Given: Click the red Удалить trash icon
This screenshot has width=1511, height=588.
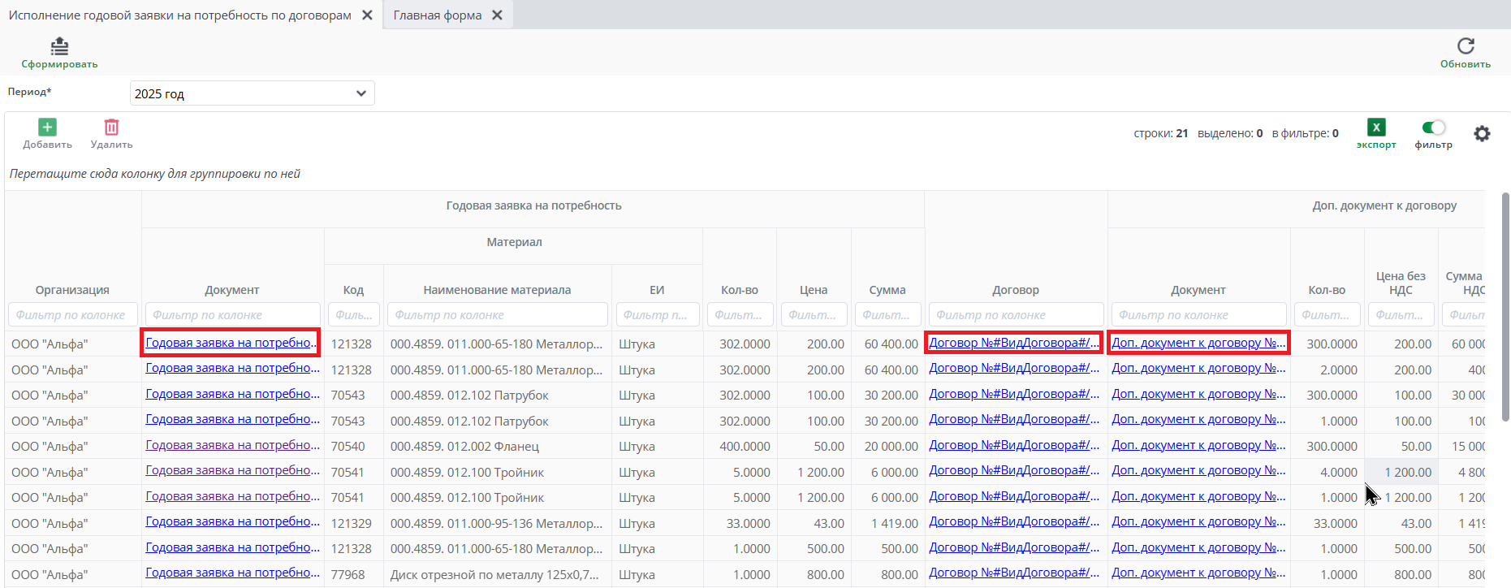Looking at the screenshot, I should 111,128.
